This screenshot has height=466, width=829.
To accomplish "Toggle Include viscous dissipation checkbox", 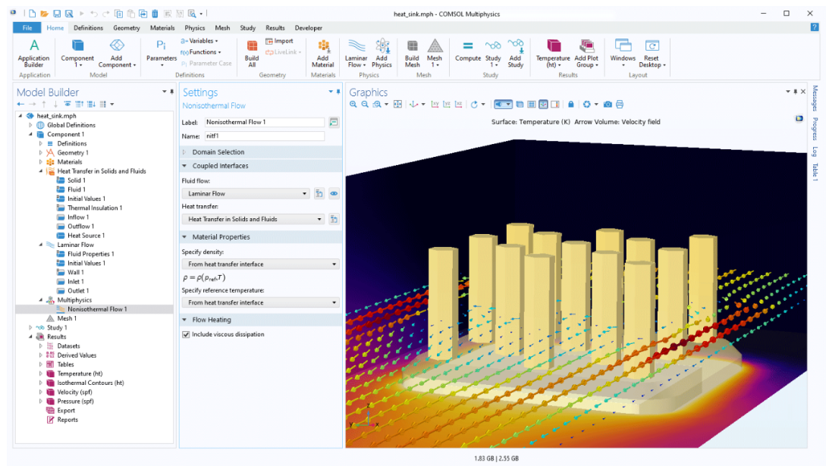I will (186, 334).
